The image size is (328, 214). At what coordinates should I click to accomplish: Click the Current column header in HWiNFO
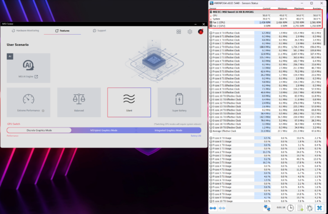[266, 8]
